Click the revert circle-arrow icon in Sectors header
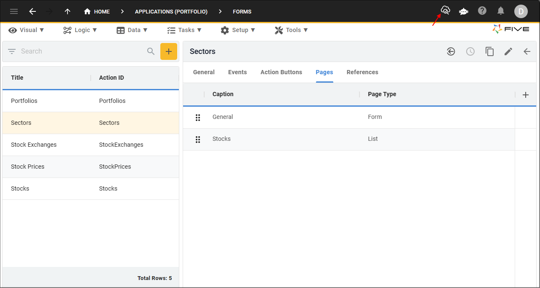 coord(451,51)
